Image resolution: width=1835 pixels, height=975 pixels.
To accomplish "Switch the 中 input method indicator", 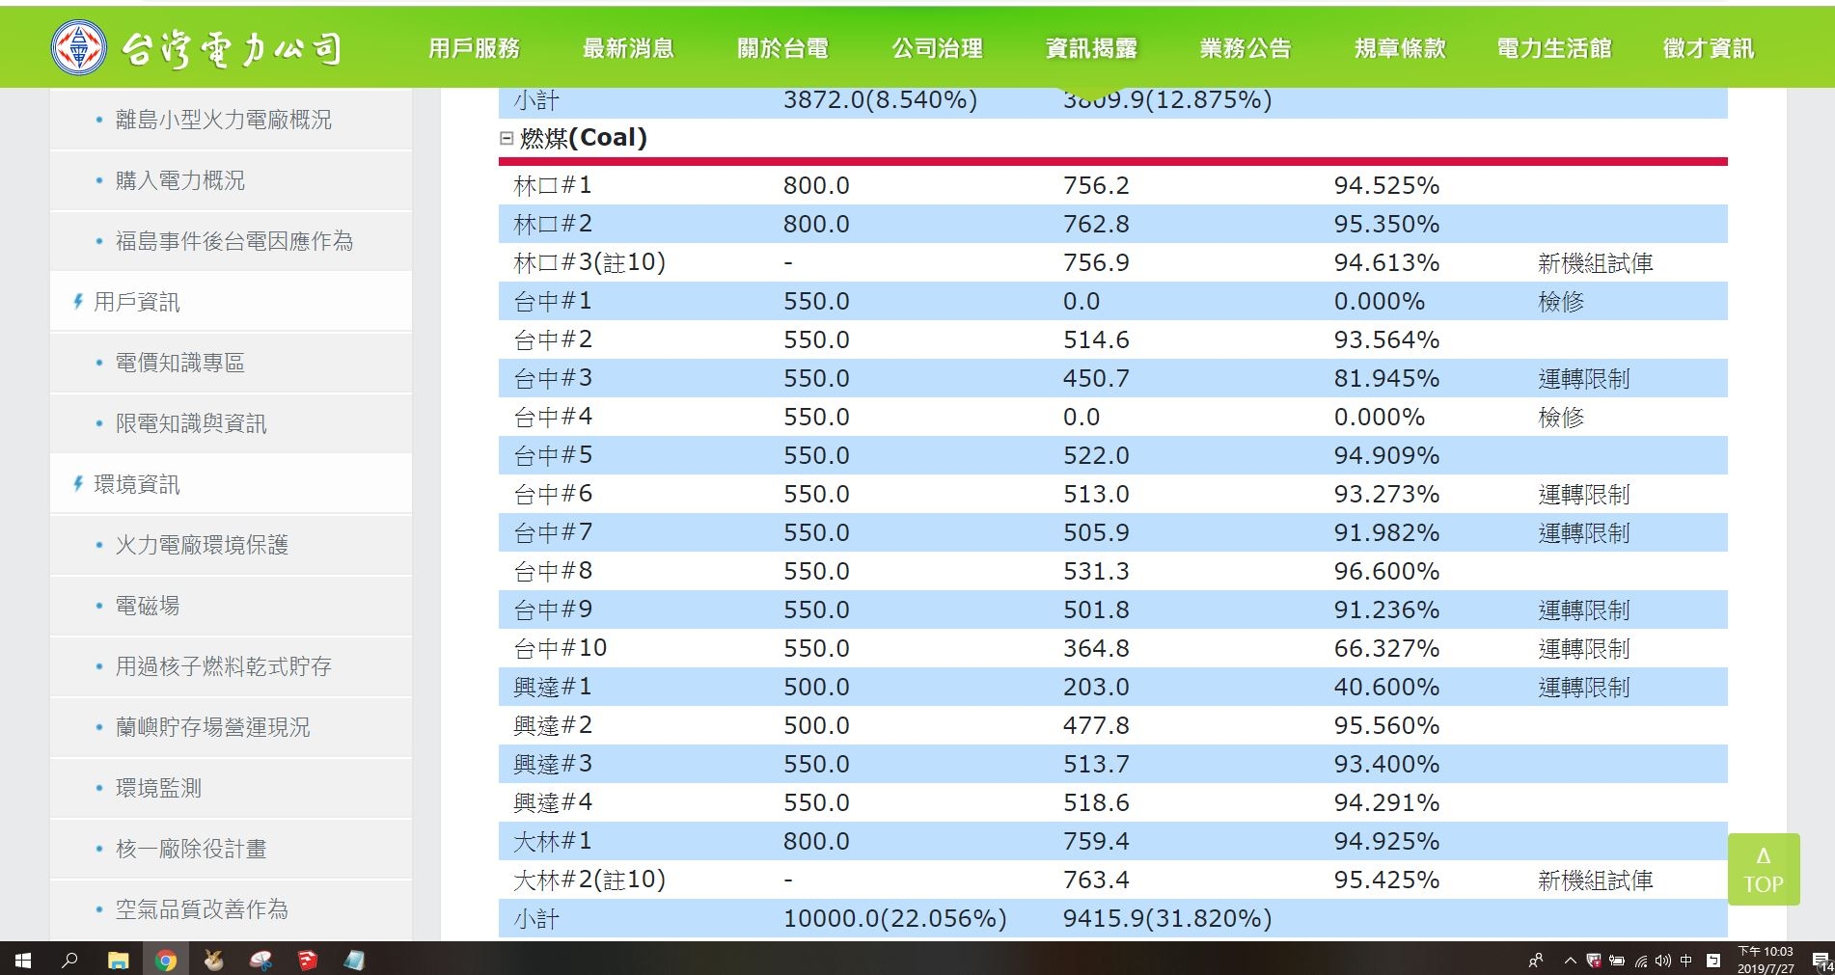I will point(1686,960).
